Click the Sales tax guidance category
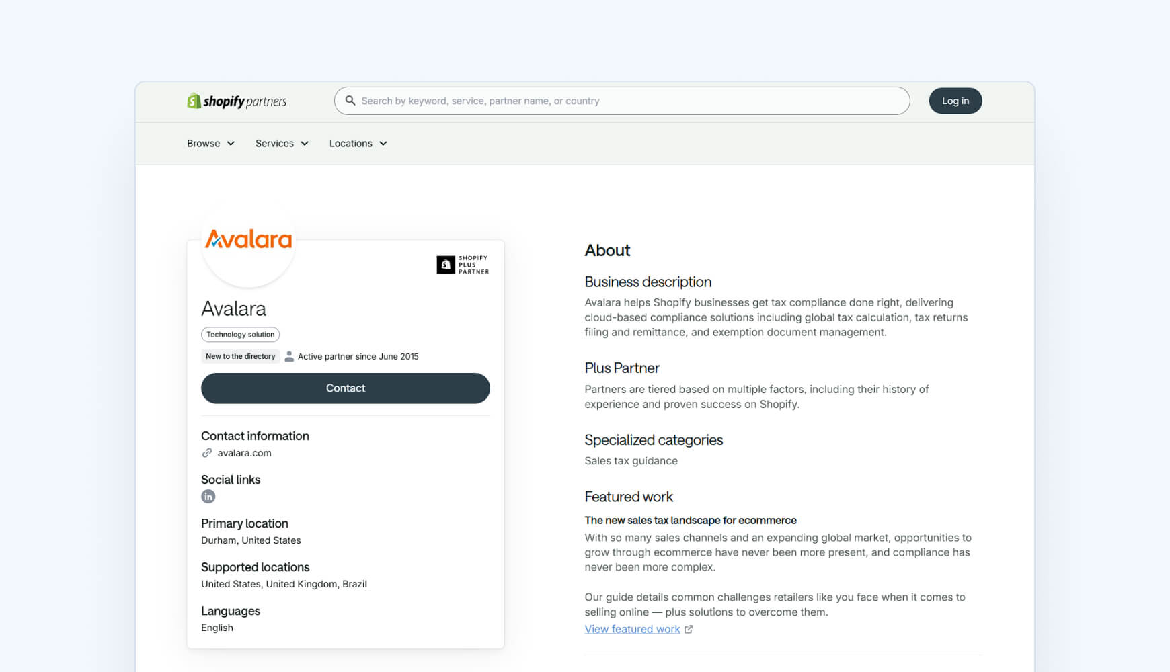 pyautogui.click(x=631, y=461)
